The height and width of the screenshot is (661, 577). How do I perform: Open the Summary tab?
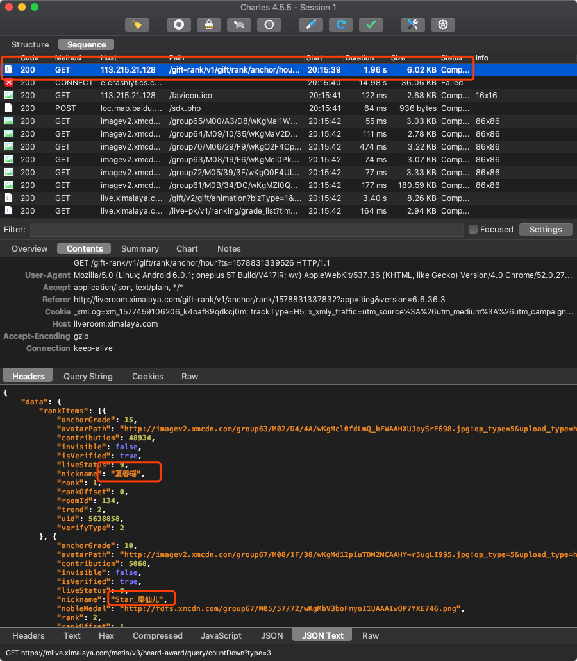click(140, 248)
